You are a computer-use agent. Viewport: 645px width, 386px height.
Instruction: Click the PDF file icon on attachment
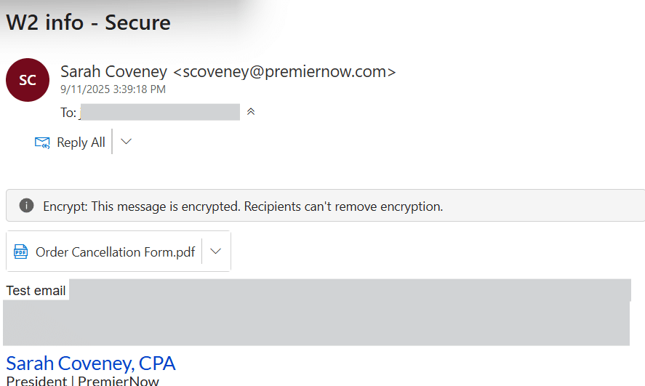click(x=21, y=252)
